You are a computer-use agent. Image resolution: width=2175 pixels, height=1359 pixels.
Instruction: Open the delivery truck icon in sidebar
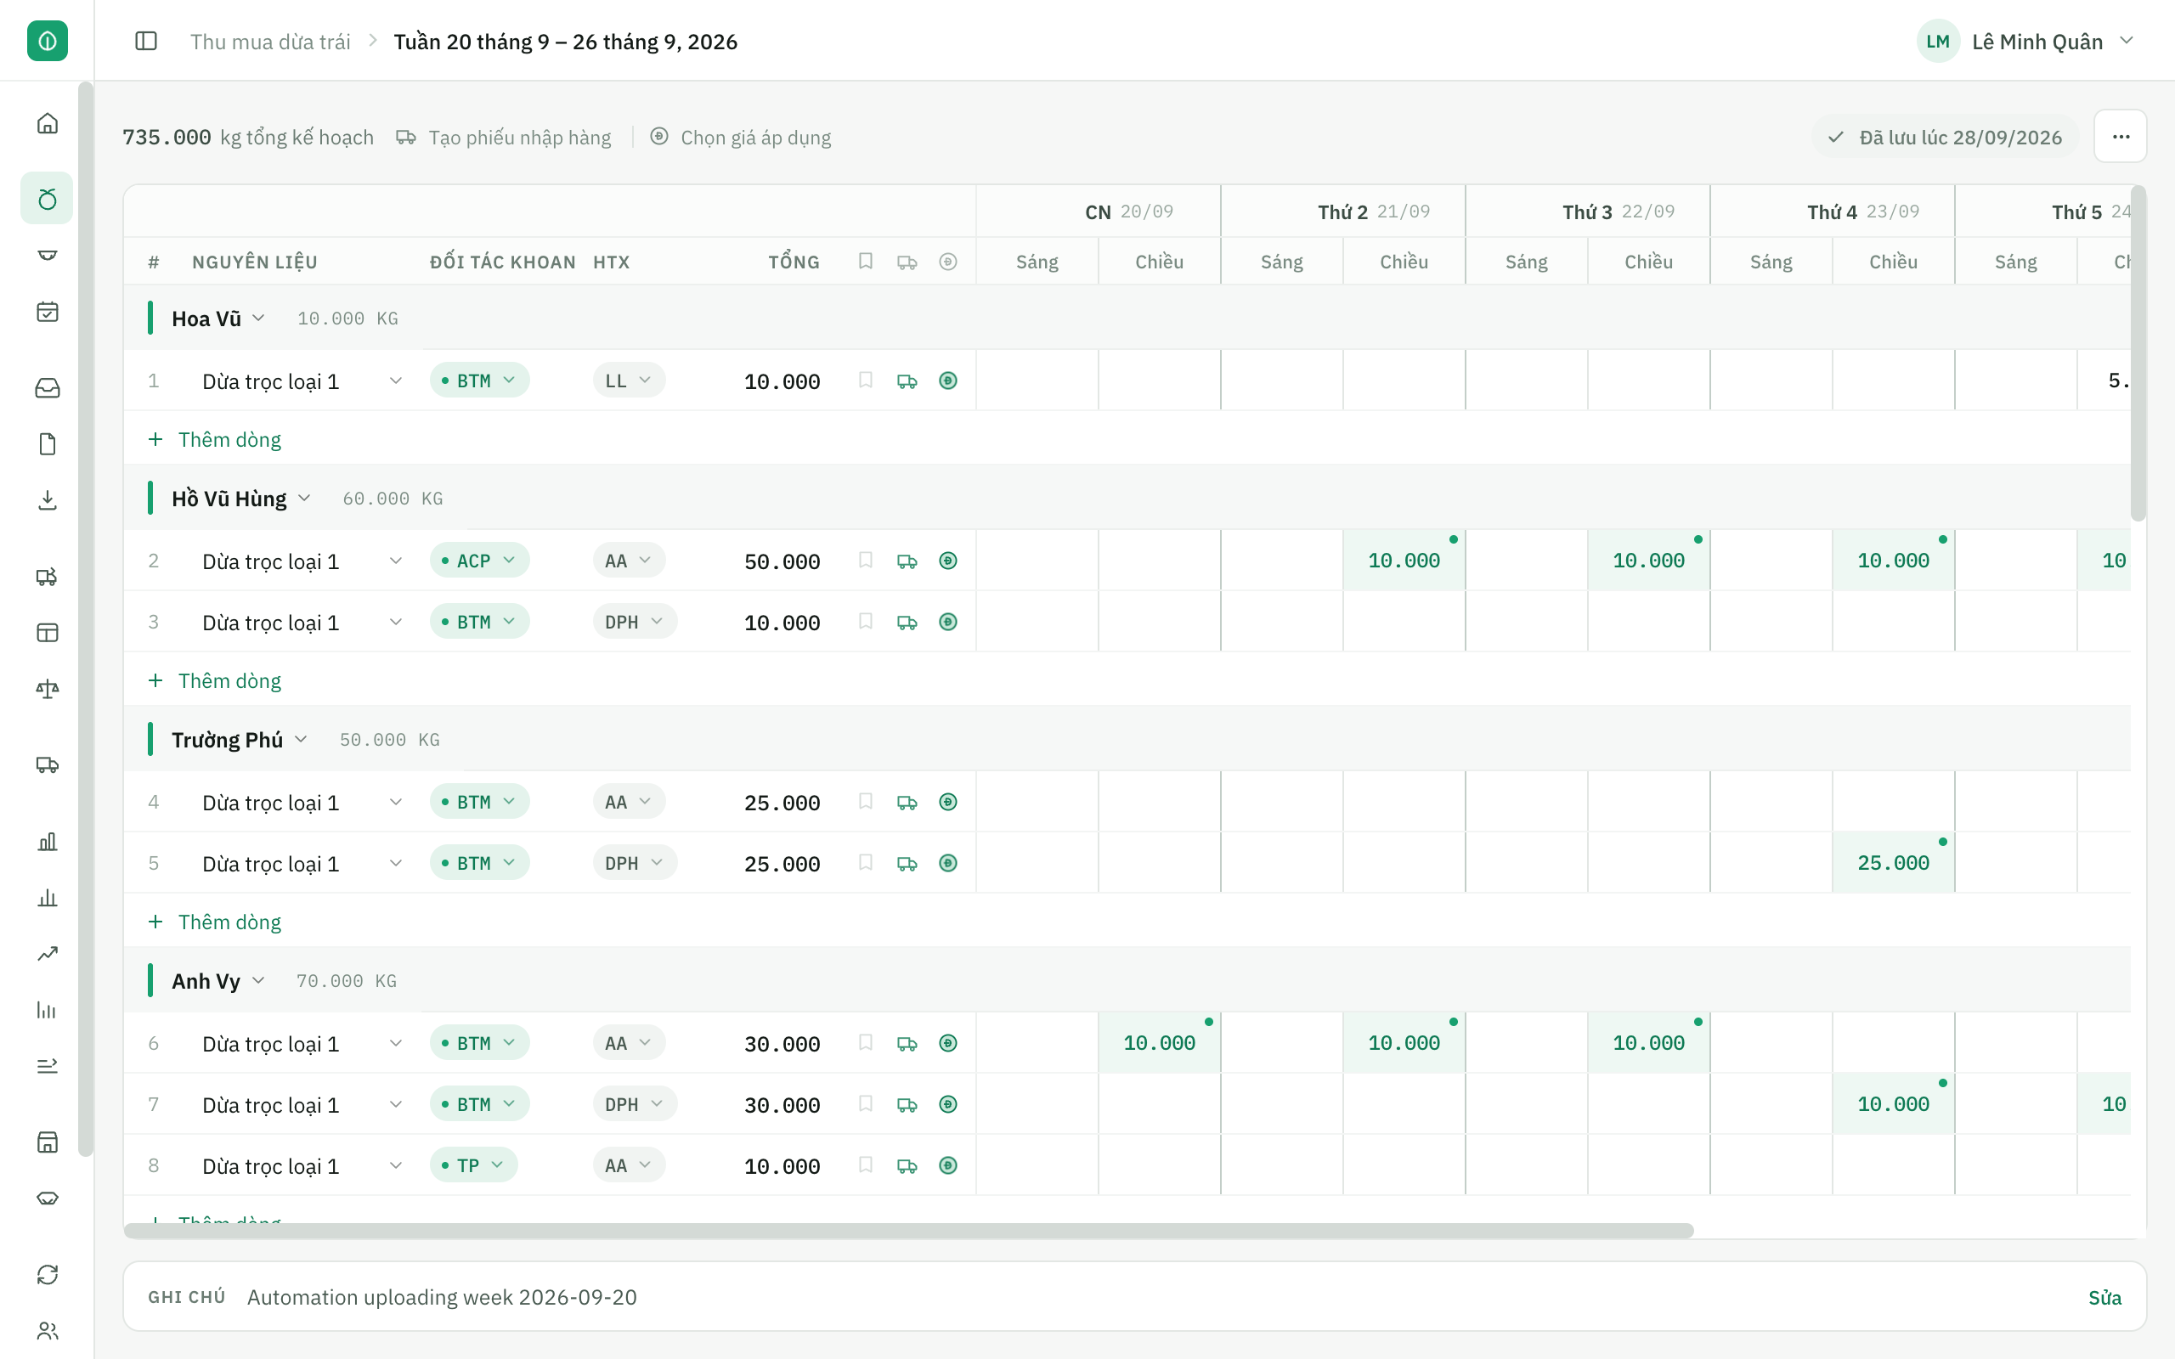pos(48,765)
